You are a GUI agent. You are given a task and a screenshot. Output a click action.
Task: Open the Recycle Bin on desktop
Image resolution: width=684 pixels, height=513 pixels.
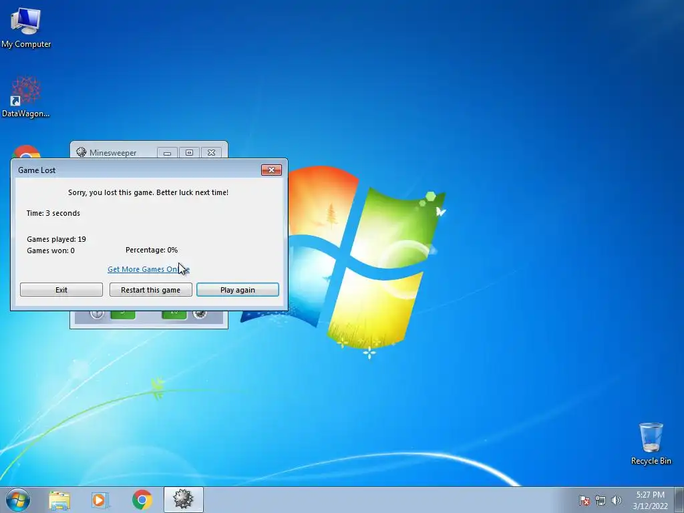(651, 444)
